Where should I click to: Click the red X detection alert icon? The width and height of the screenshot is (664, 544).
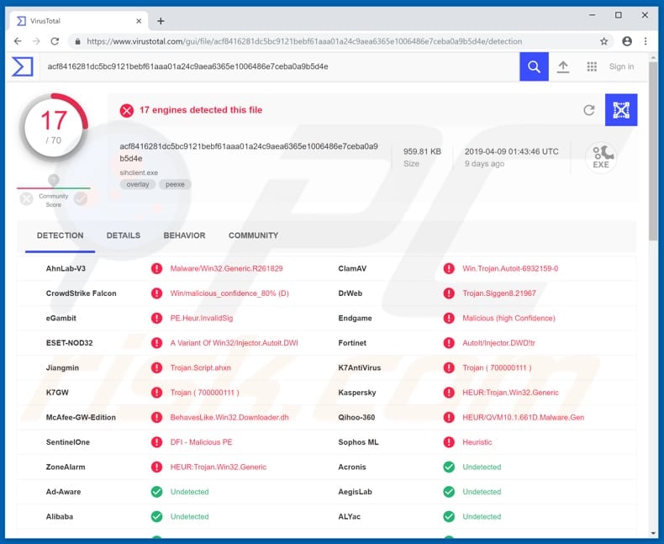point(126,111)
